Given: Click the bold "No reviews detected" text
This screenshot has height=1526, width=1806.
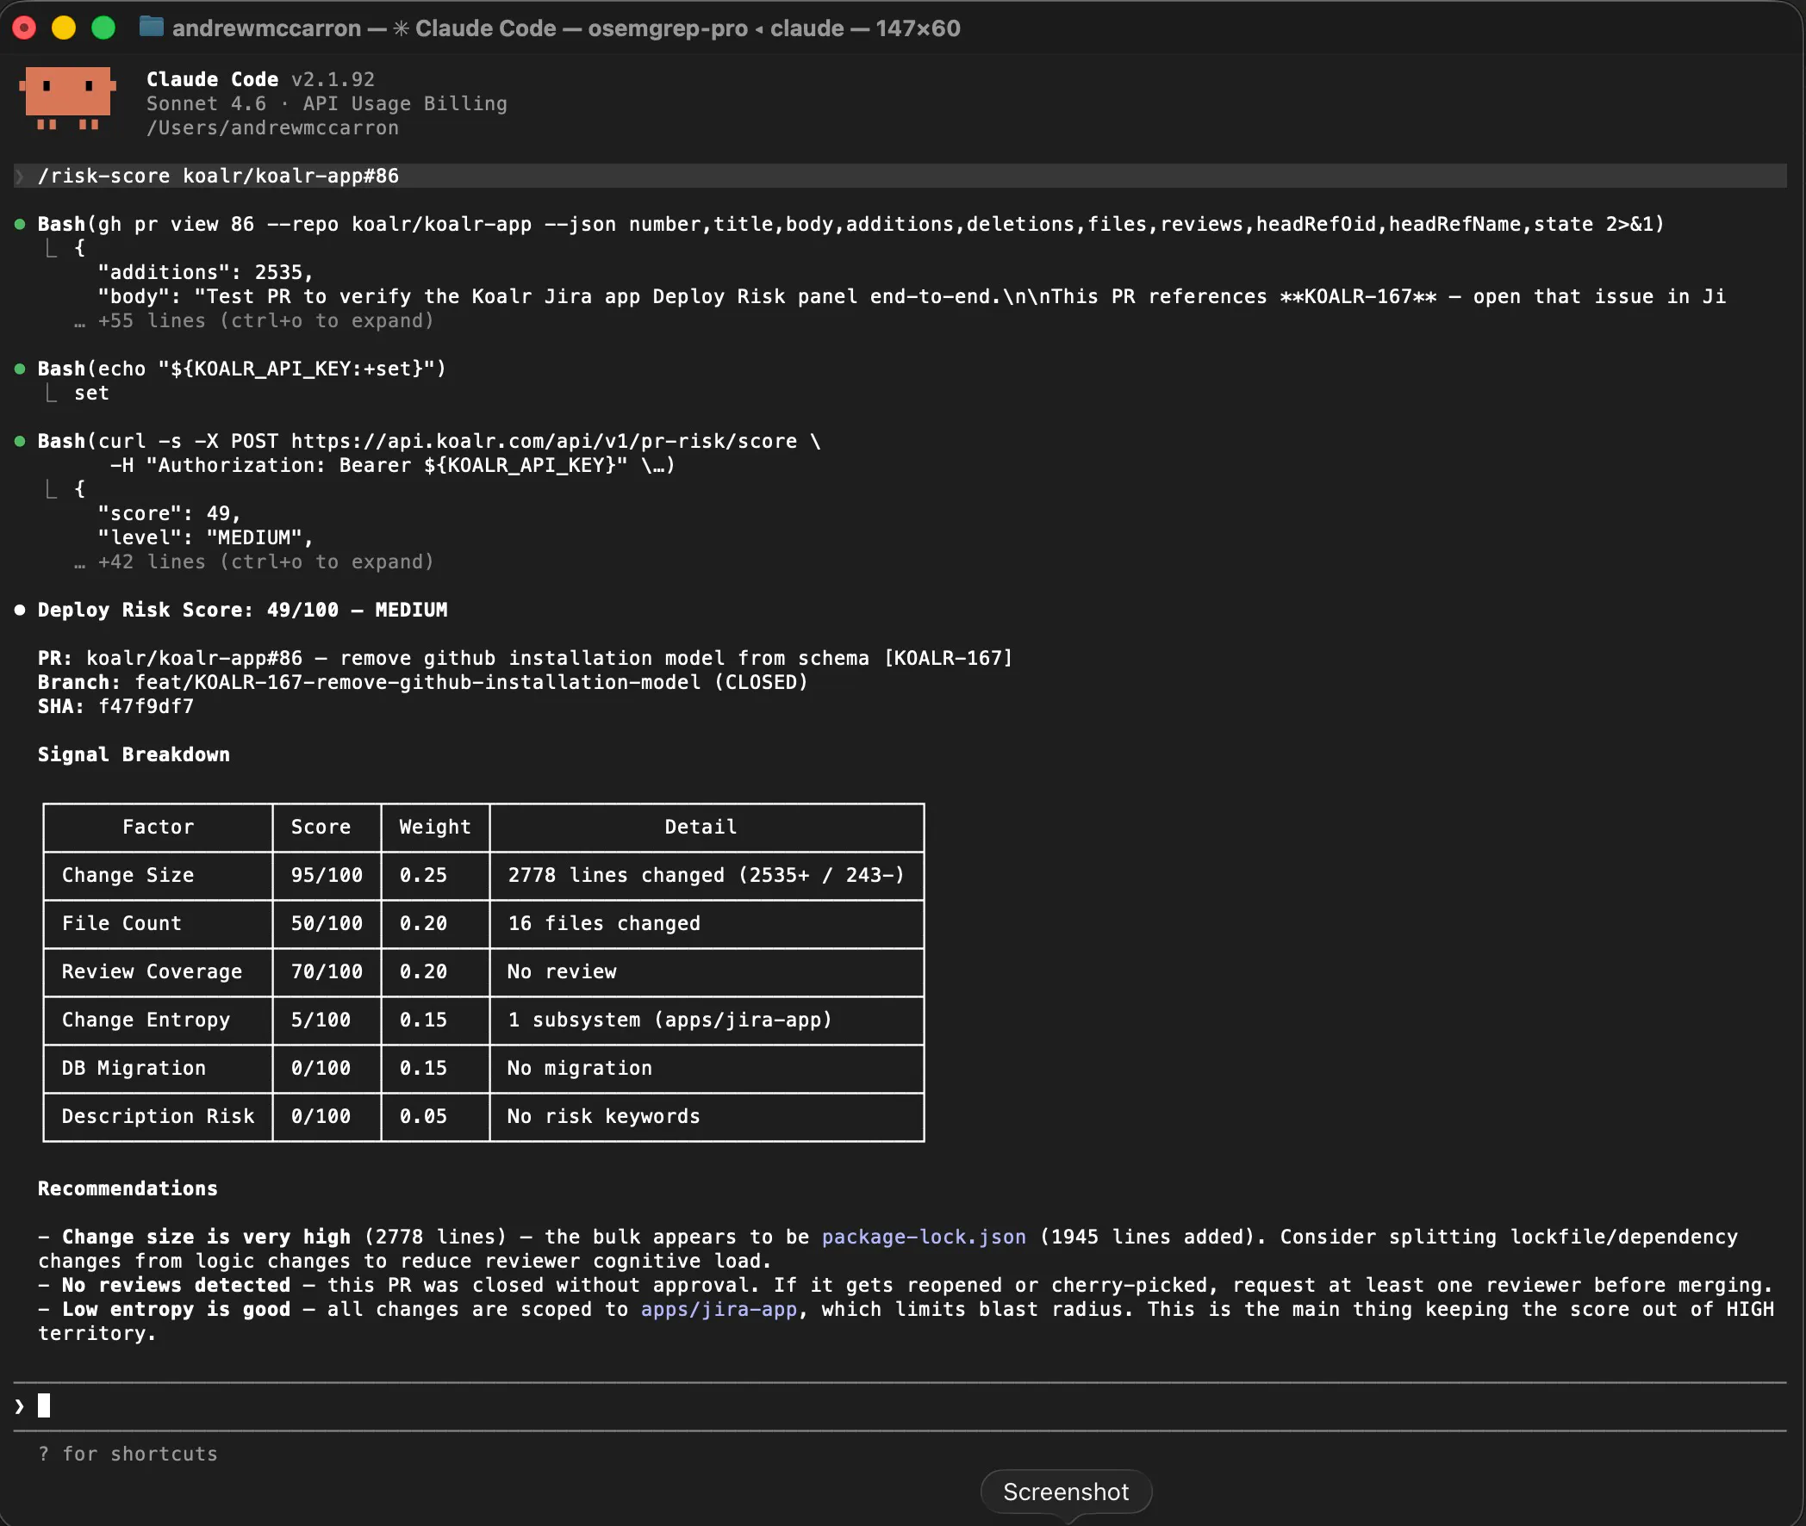Looking at the screenshot, I should pyautogui.click(x=177, y=1286).
